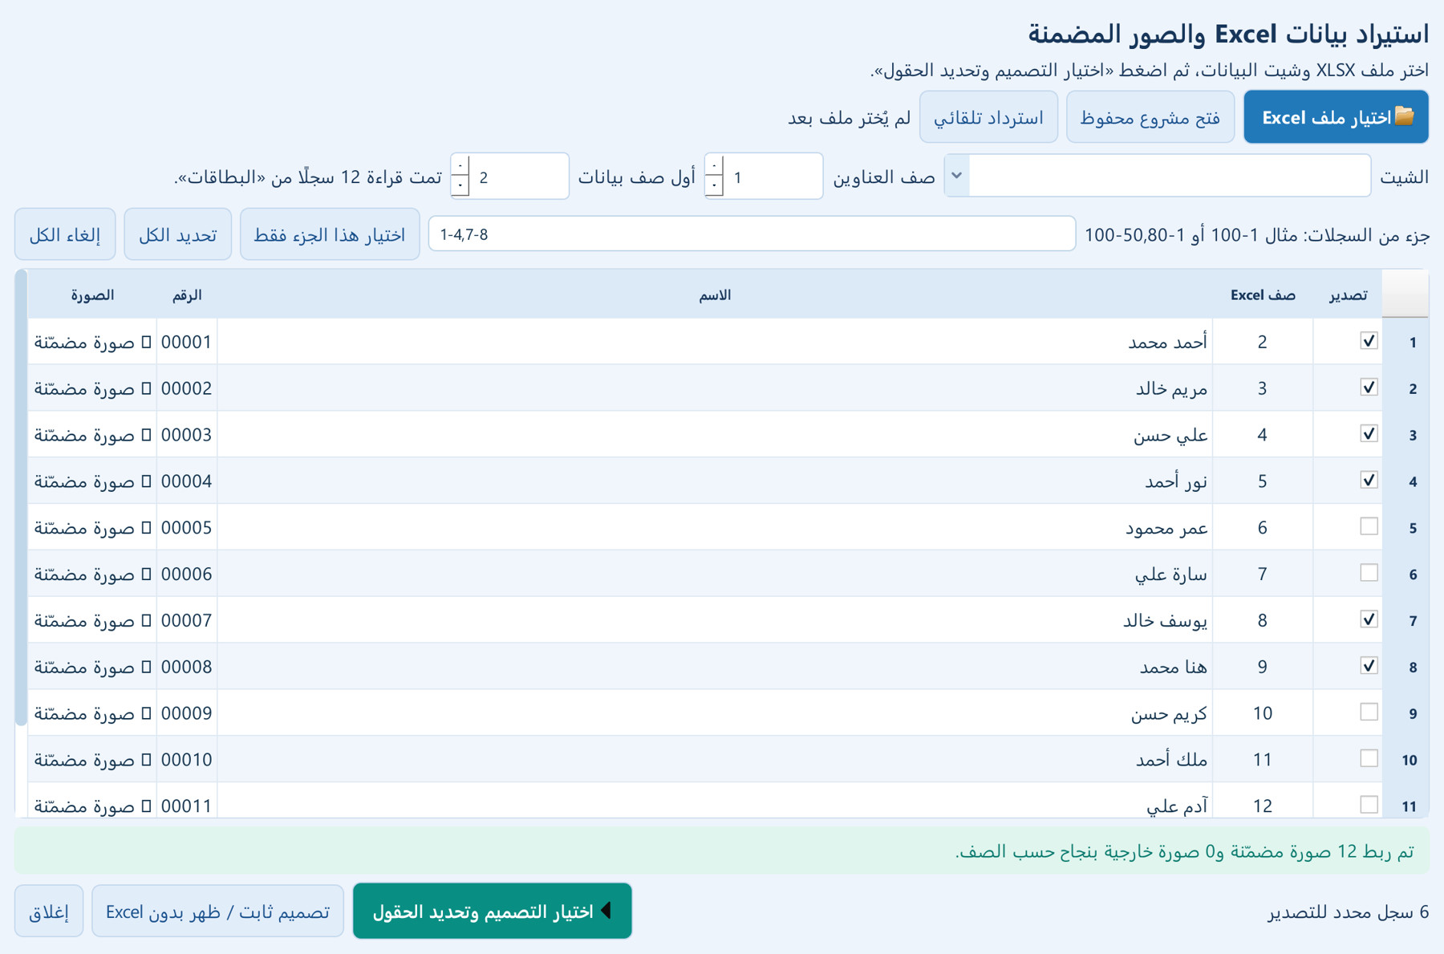Increase first data row (أول صف بيانات) value

(x=460, y=165)
